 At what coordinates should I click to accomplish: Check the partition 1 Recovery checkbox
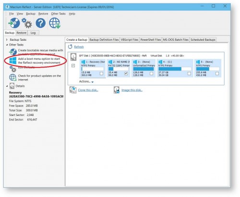click(101, 73)
